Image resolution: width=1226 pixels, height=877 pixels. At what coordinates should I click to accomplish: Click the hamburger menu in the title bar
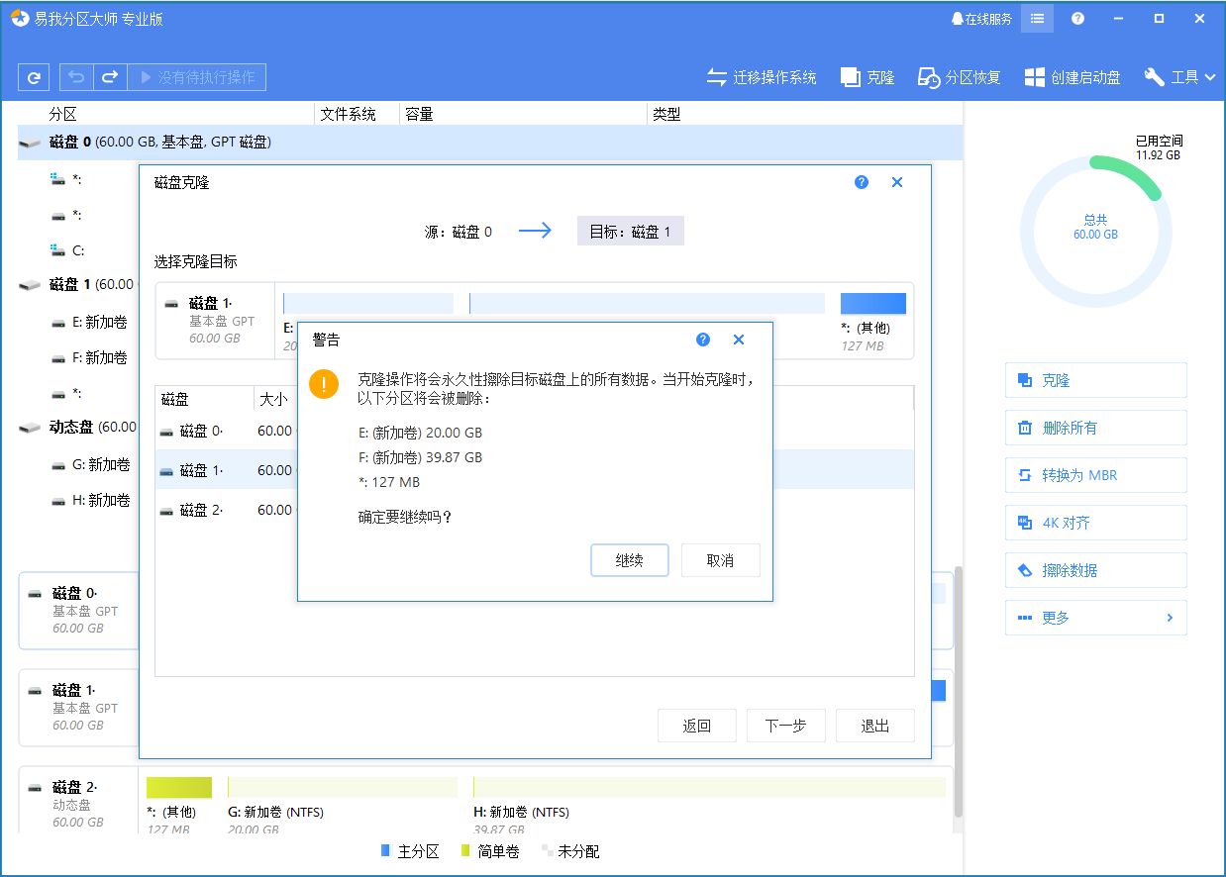click(x=1037, y=18)
